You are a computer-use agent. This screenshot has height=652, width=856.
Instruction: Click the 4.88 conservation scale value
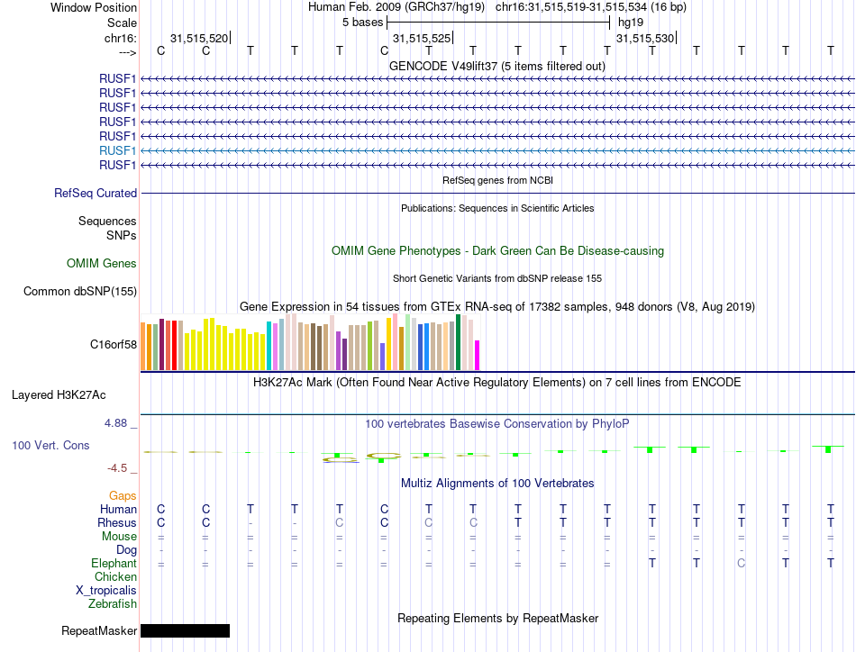pyautogui.click(x=115, y=423)
